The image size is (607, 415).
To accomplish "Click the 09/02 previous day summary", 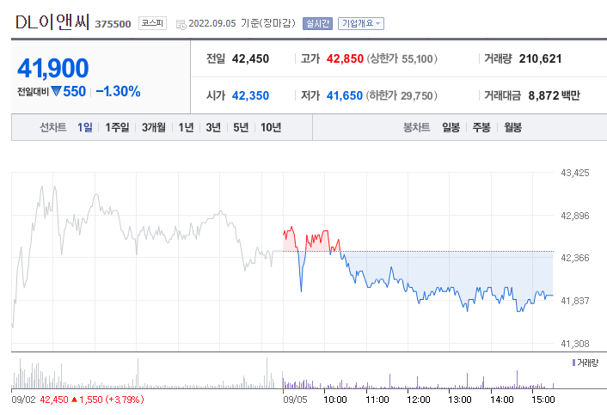I will (x=77, y=400).
